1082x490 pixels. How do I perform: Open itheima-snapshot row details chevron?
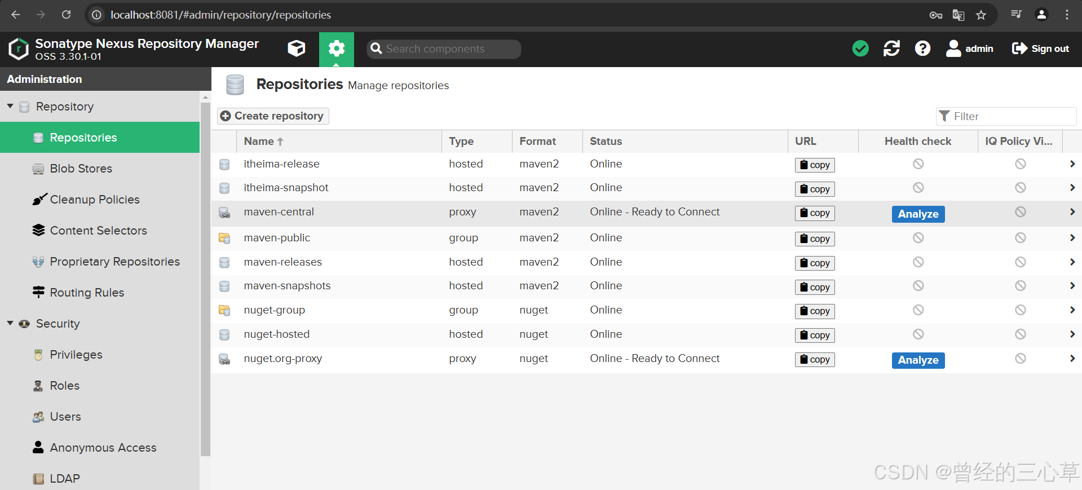click(1072, 188)
